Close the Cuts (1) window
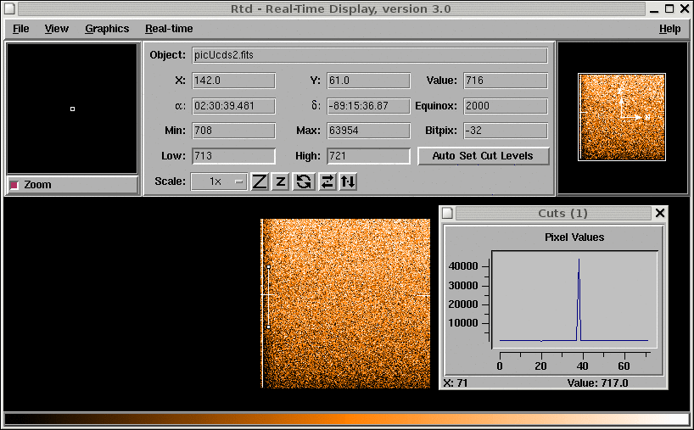This screenshot has height=430, width=694. click(660, 213)
